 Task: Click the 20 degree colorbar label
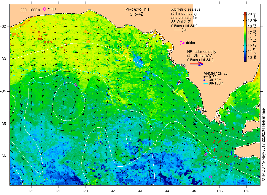click(x=249, y=14)
